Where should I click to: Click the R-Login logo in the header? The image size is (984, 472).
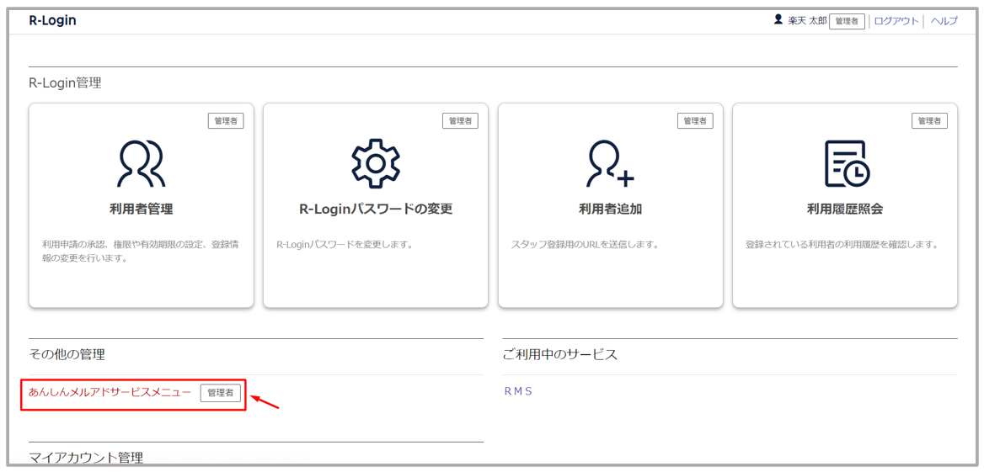(x=53, y=20)
